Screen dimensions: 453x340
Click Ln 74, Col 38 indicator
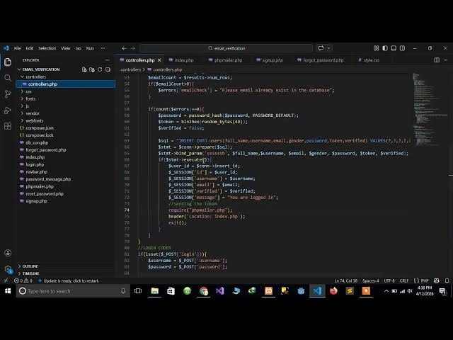pyautogui.click(x=346, y=280)
